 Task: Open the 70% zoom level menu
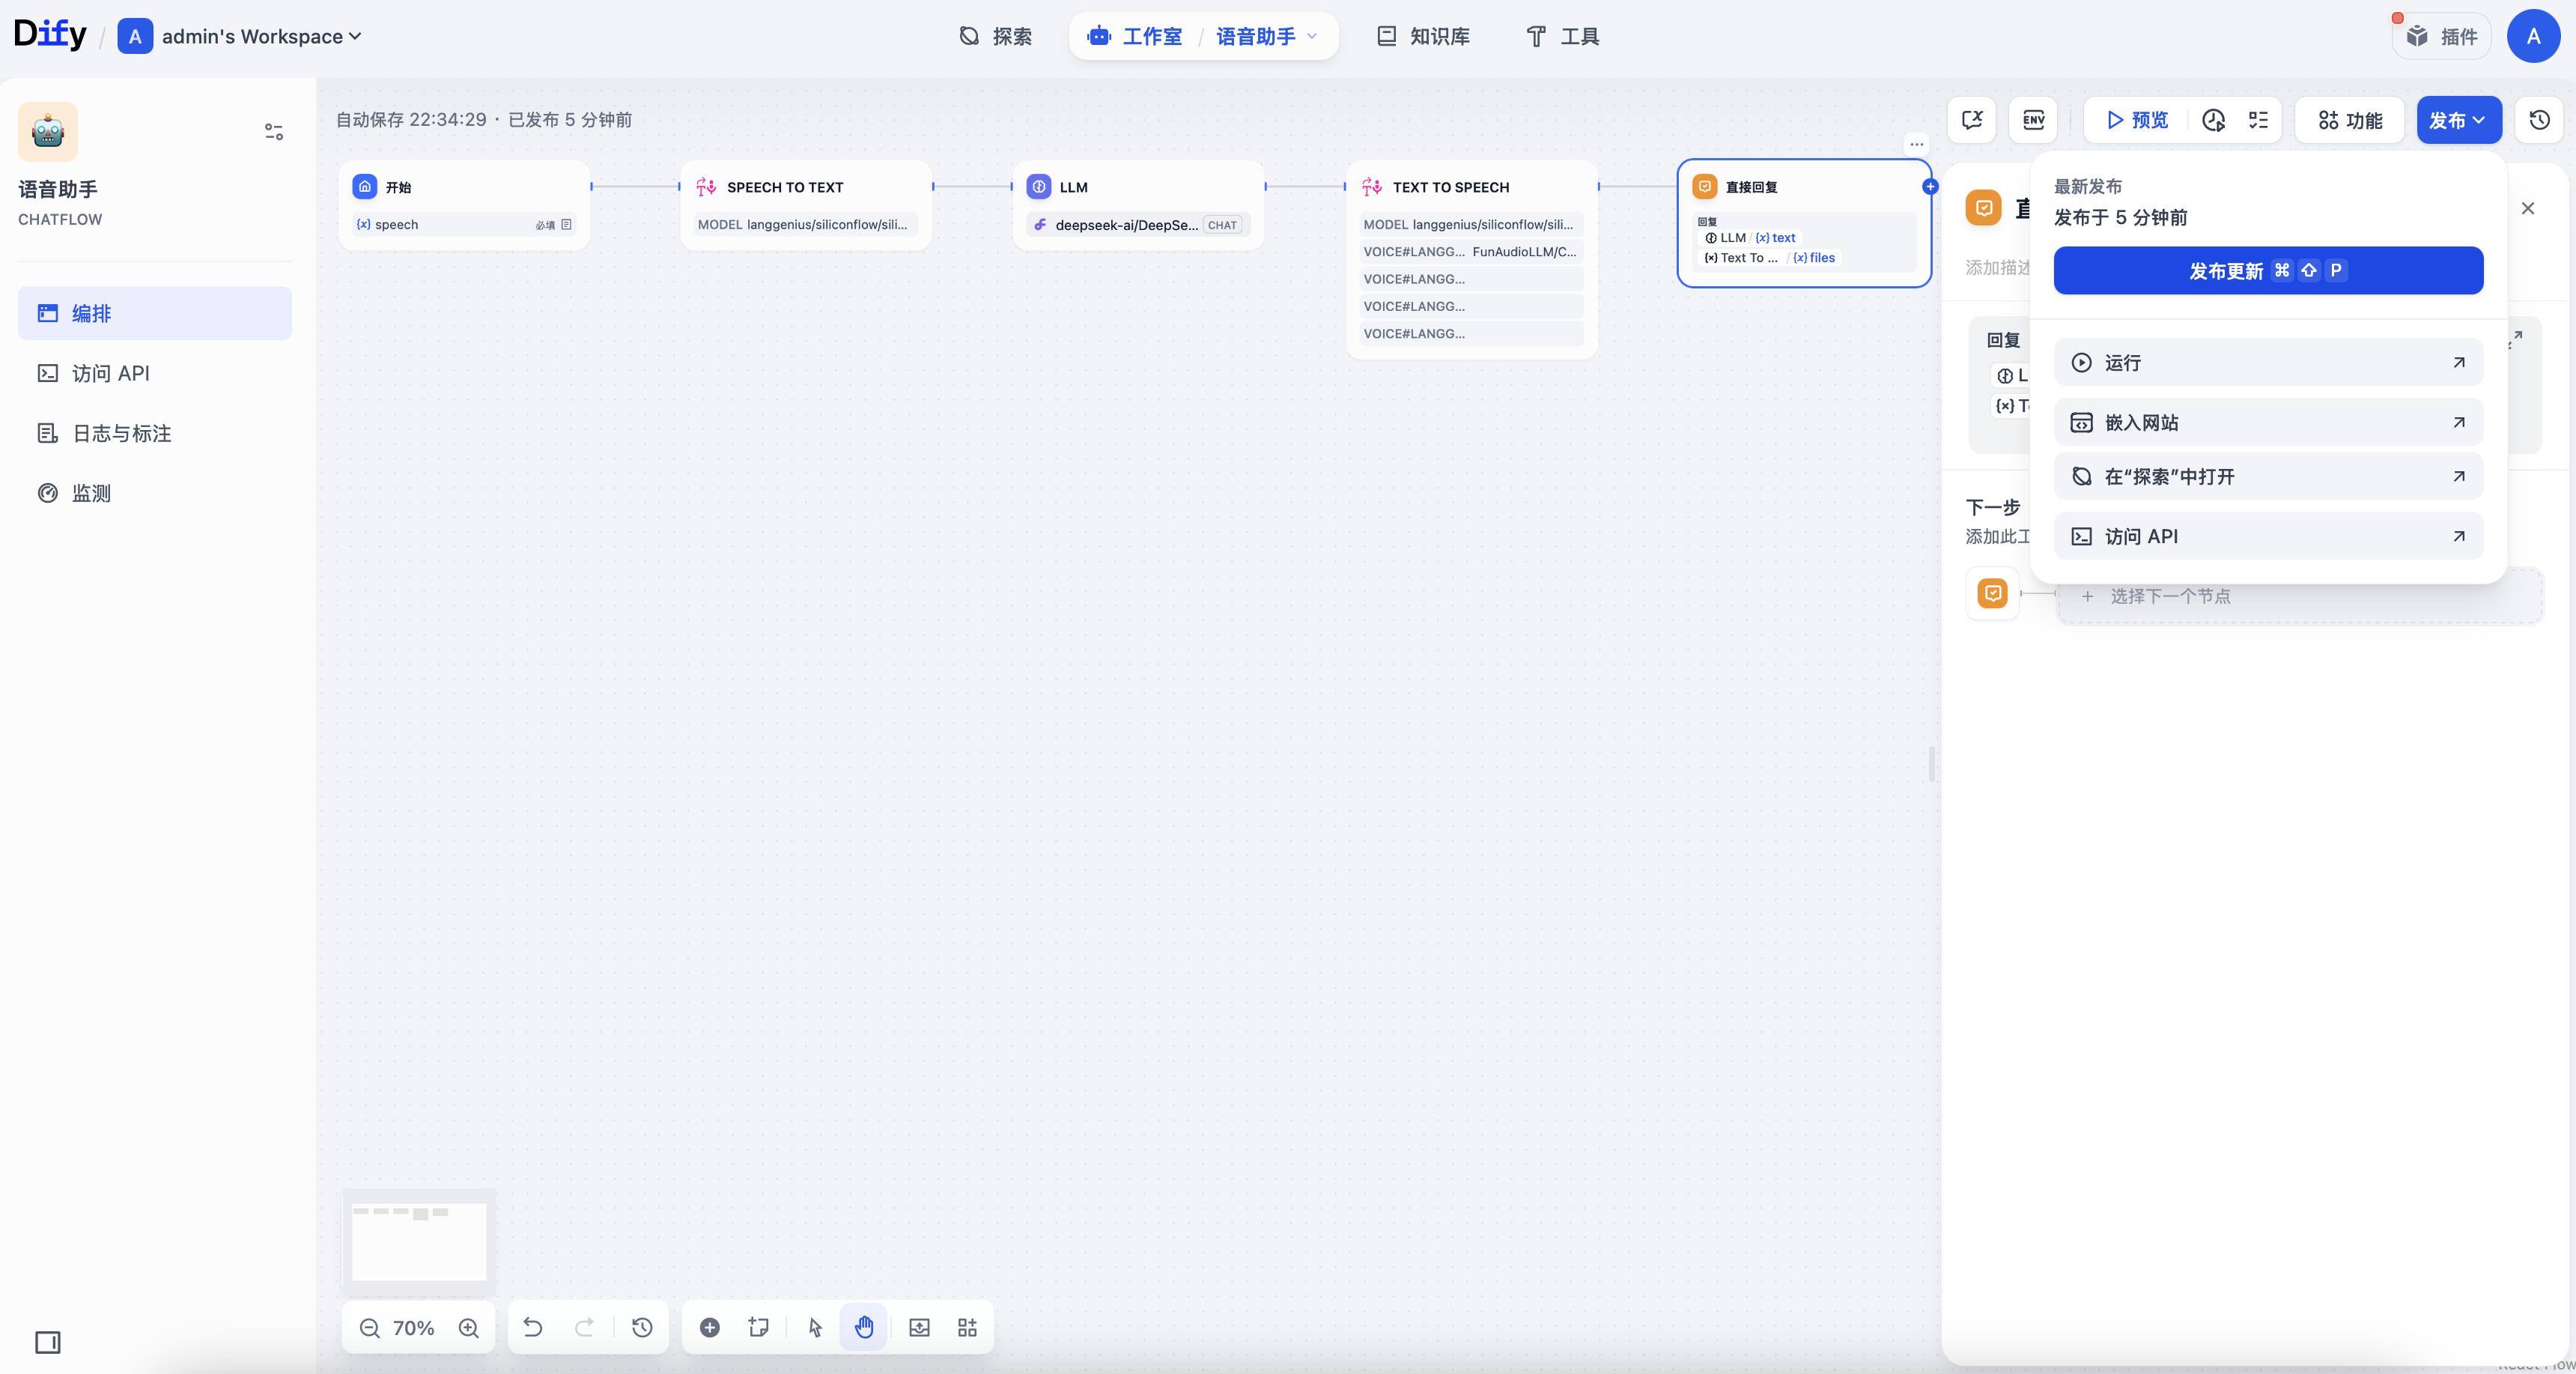pyautogui.click(x=413, y=1328)
